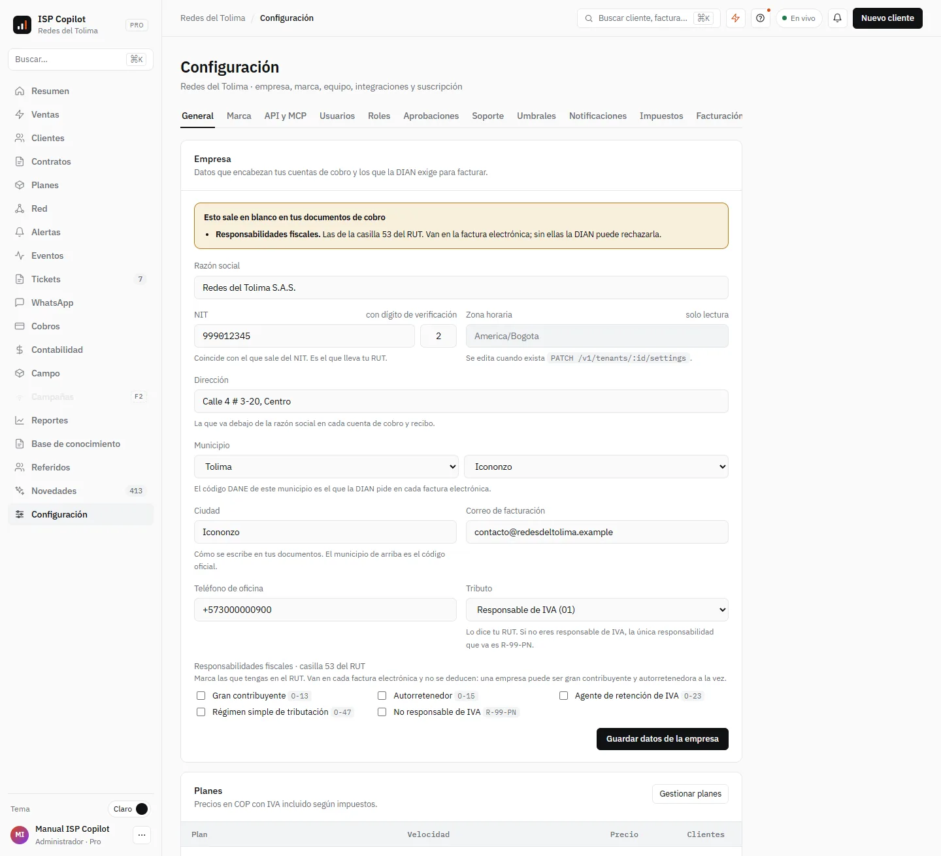The width and height of the screenshot is (941, 856).
Task: Click the Gestionar planes button
Action: 691,794
